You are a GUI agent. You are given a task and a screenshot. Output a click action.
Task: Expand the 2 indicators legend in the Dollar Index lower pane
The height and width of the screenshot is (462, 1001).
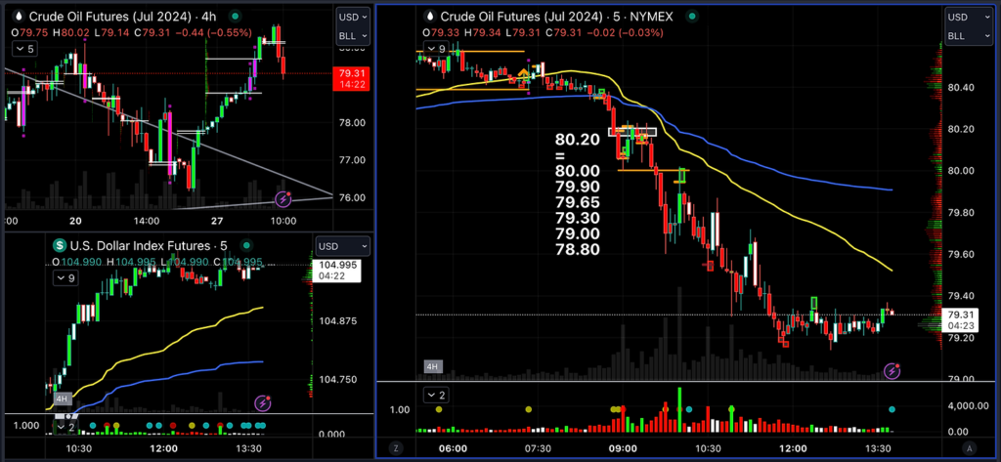coord(65,426)
